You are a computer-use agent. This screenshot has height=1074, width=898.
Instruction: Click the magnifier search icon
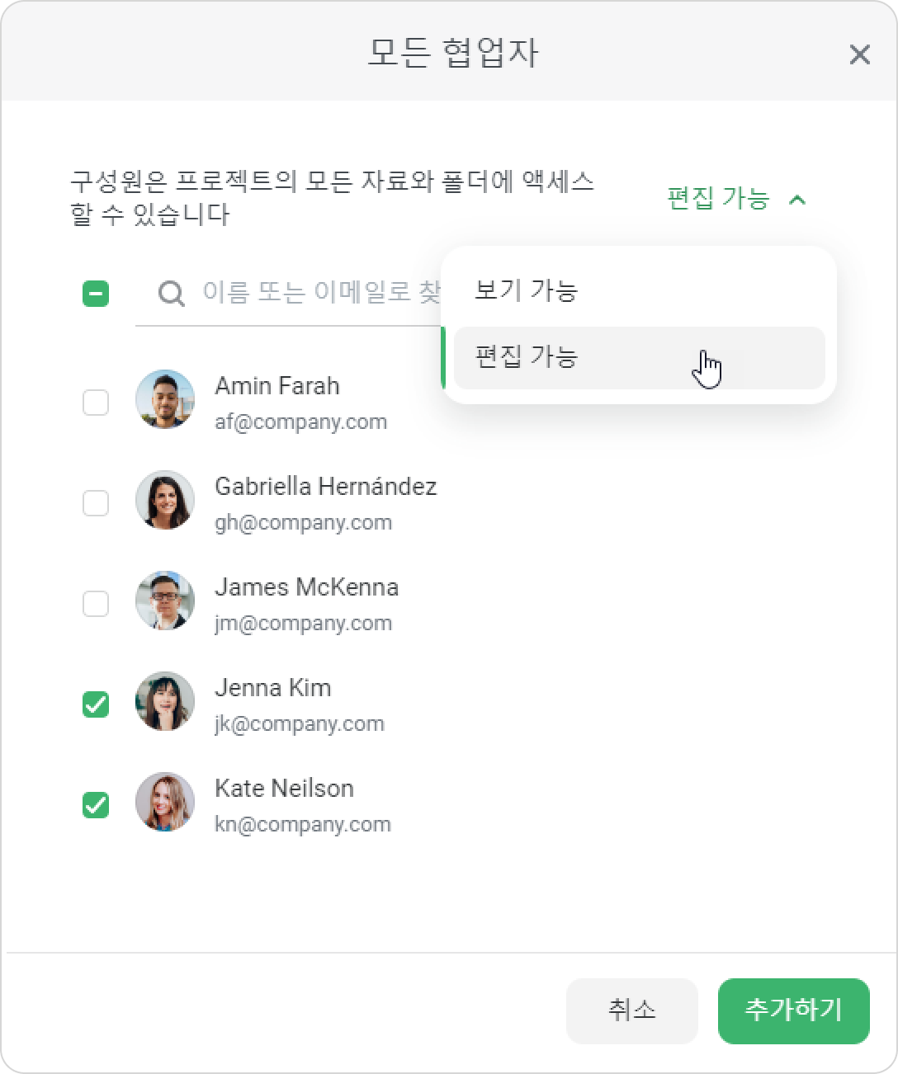171,294
